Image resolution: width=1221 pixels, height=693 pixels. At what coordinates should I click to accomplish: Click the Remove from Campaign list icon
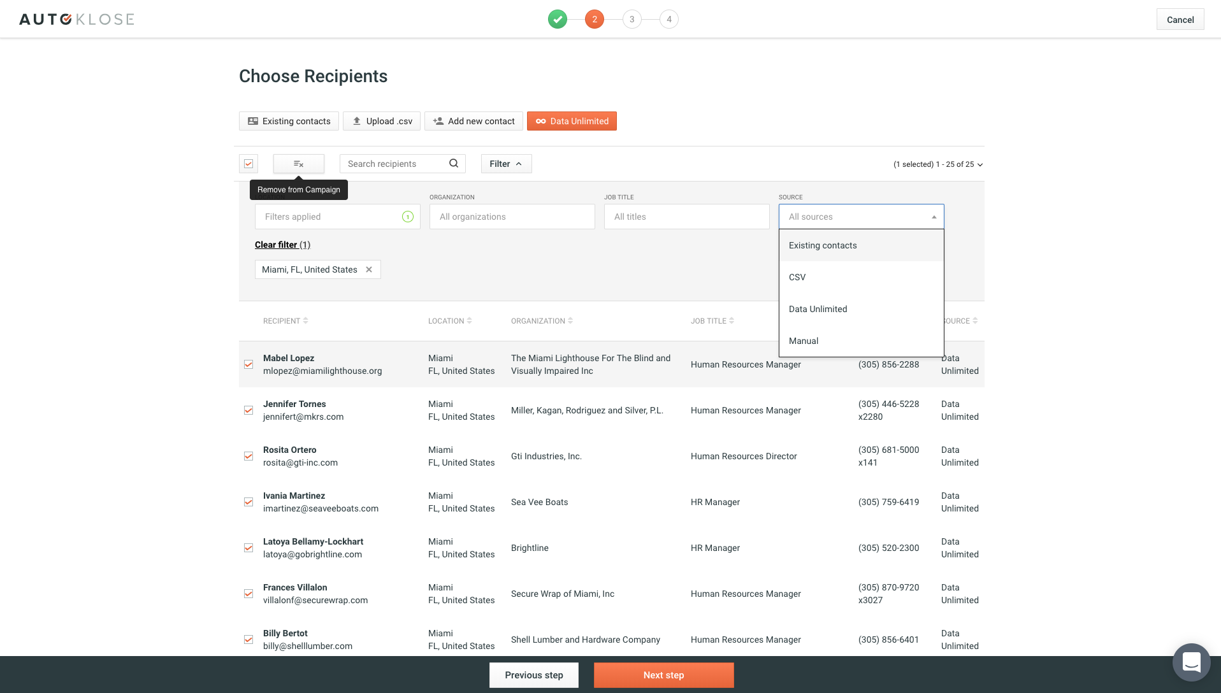click(298, 164)
